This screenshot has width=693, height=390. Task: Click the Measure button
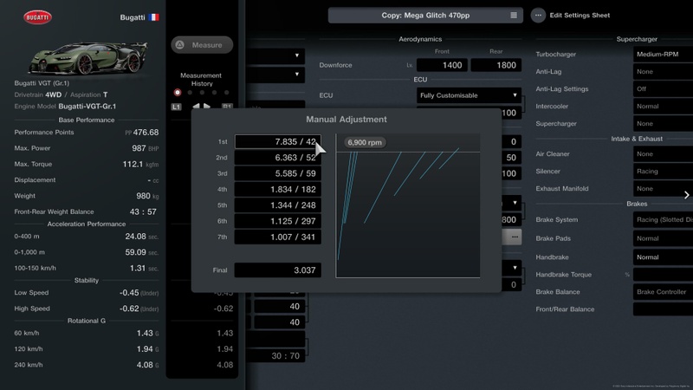202,45
